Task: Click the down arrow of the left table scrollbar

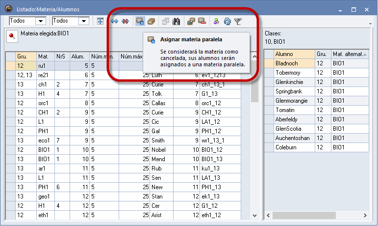Action: click(254, 215)
